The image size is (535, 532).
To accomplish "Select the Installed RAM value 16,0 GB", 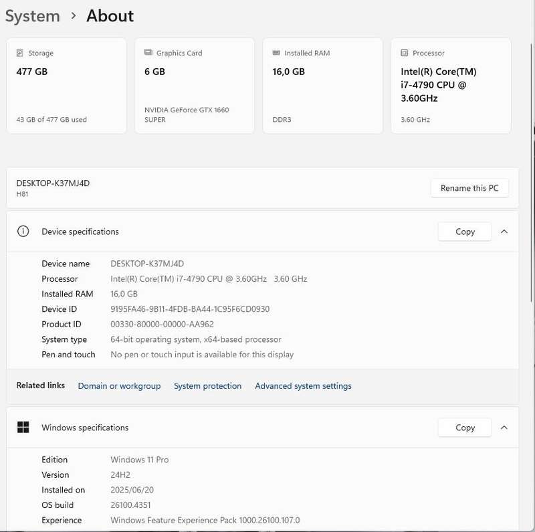I will pos(124,294).
